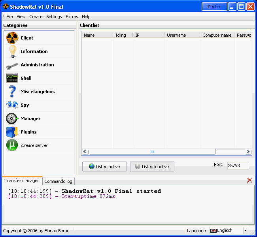Click the clientlist horizontal scrollbar right arrow
Screen dimensions: 257x237
pos(248,152)
